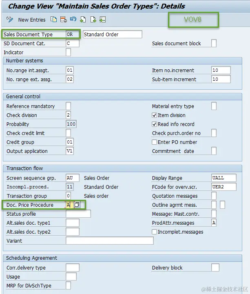Screen dimensions: 250x294
Task: Go to the previous entry icon
Action: tap(83, 20)
